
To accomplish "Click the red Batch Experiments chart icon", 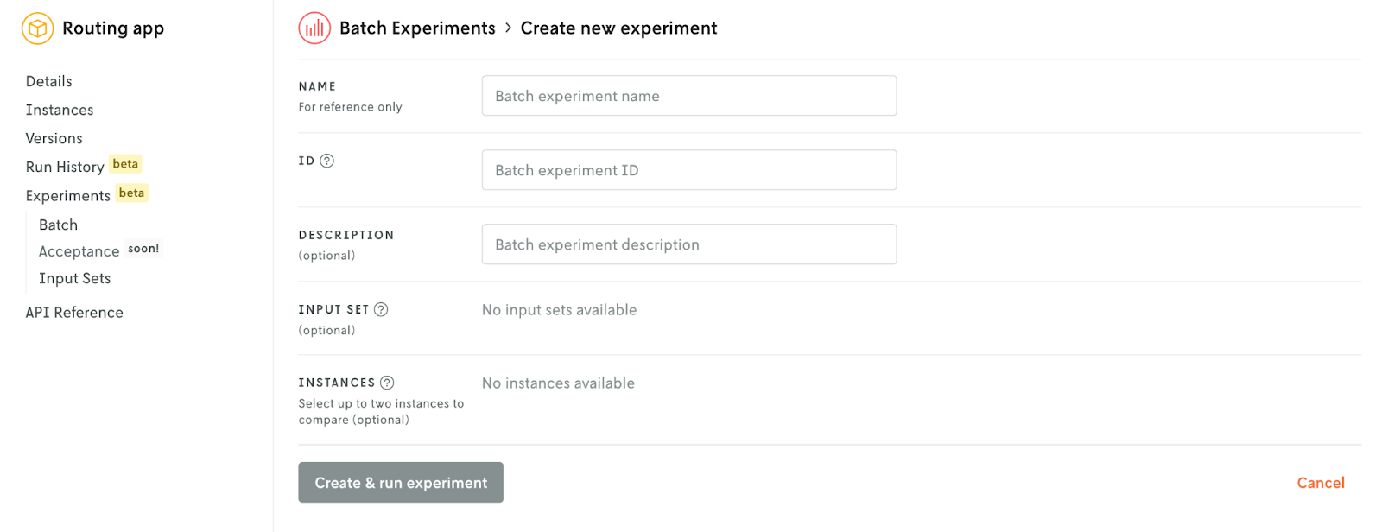I will pyautogui.click(x=314, y=28).
